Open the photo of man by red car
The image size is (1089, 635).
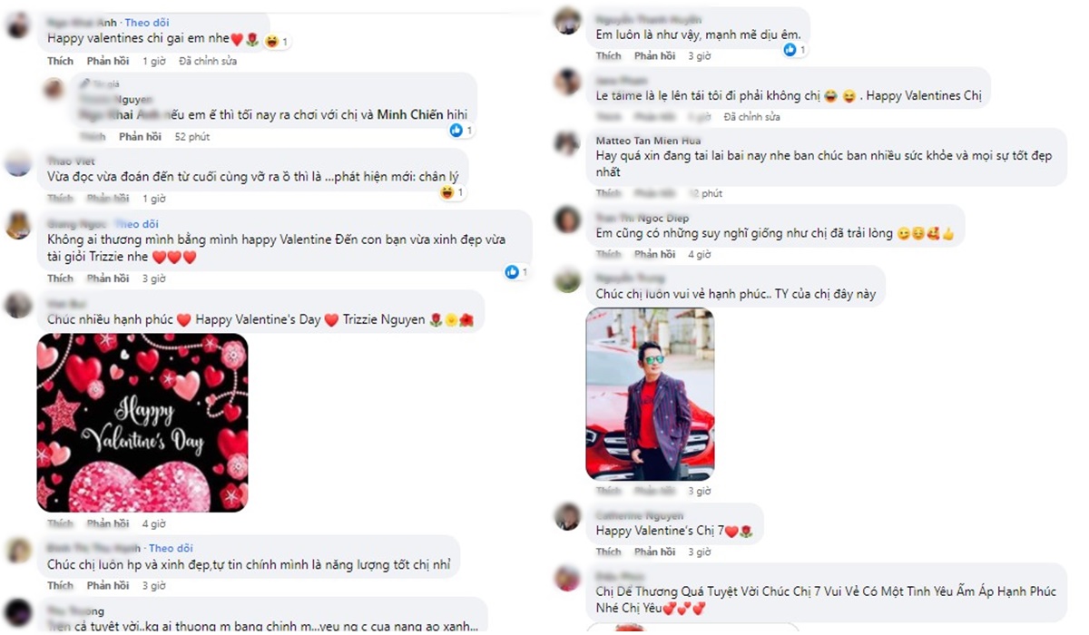pyautogui.click(x=650, y=394)
